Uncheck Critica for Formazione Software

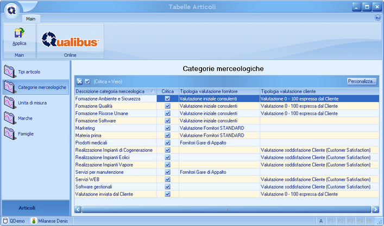167,121
